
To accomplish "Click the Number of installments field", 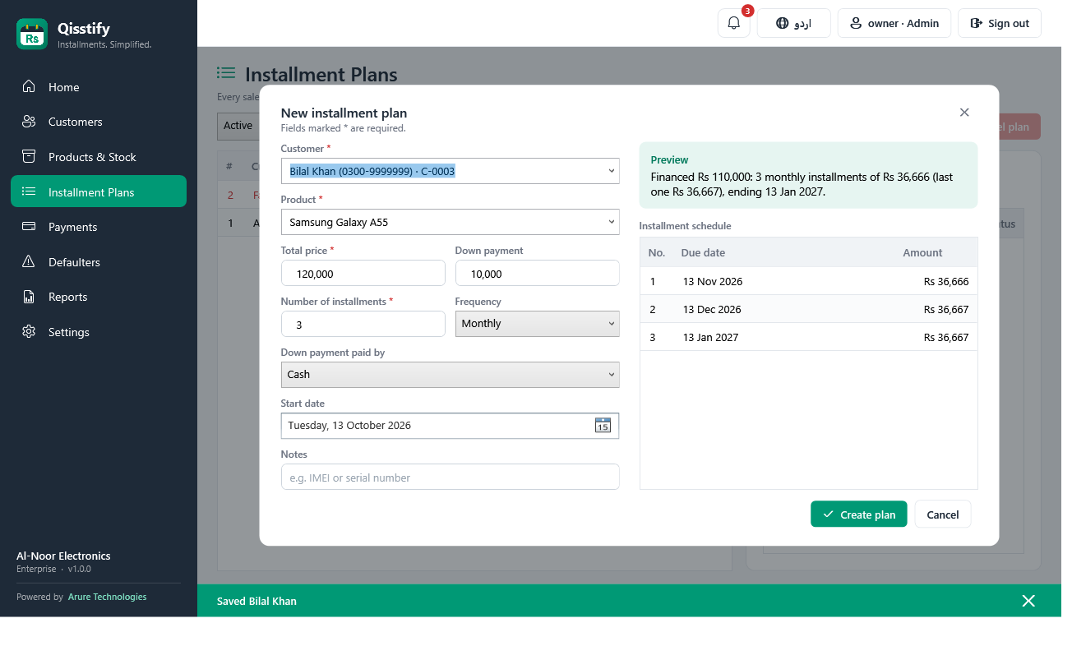I will coord(363,324).
